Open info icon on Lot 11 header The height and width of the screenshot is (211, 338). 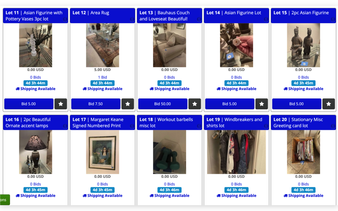pyautogui.click(x=65, y=19)
